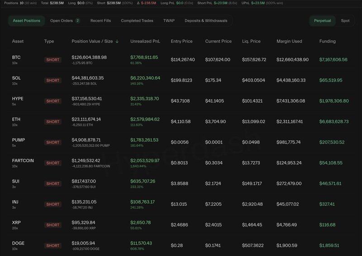
Task: Click the sort arrow beside Position Value / Size
Action: coord(117,41)
